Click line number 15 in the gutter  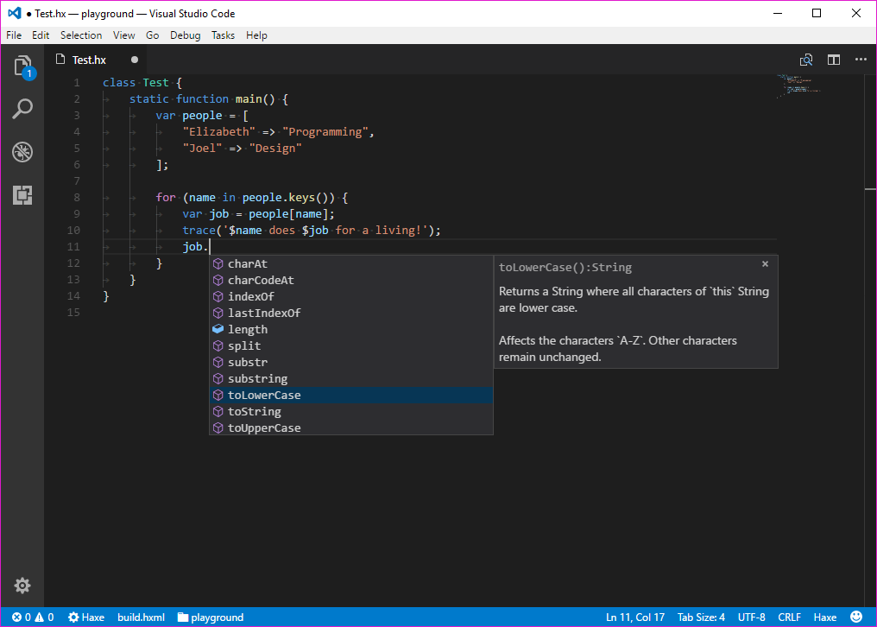point(73,312)
